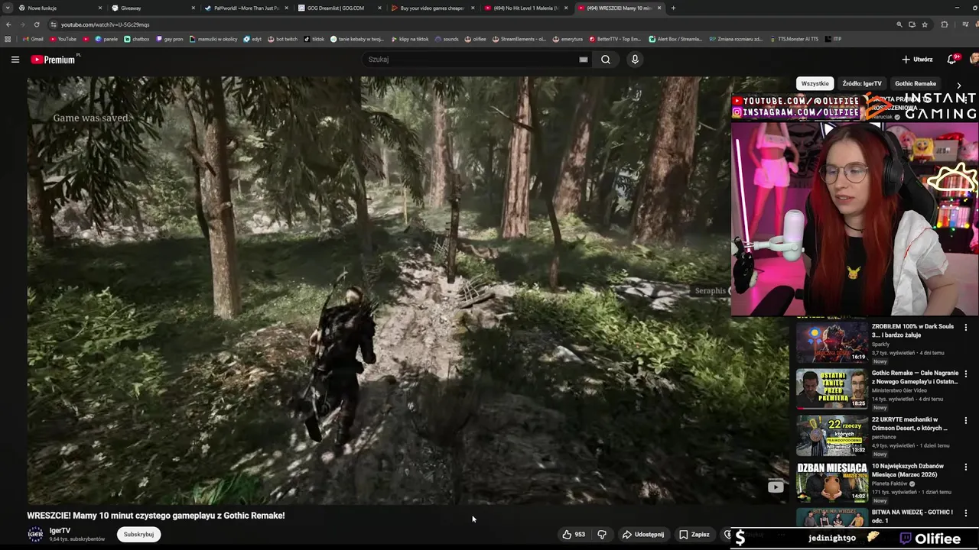The image size is (979, 550).
Task: Open options for Gothic Remake Całe Nagranie video
Action: pyautogui.click(x=965, y=374)
